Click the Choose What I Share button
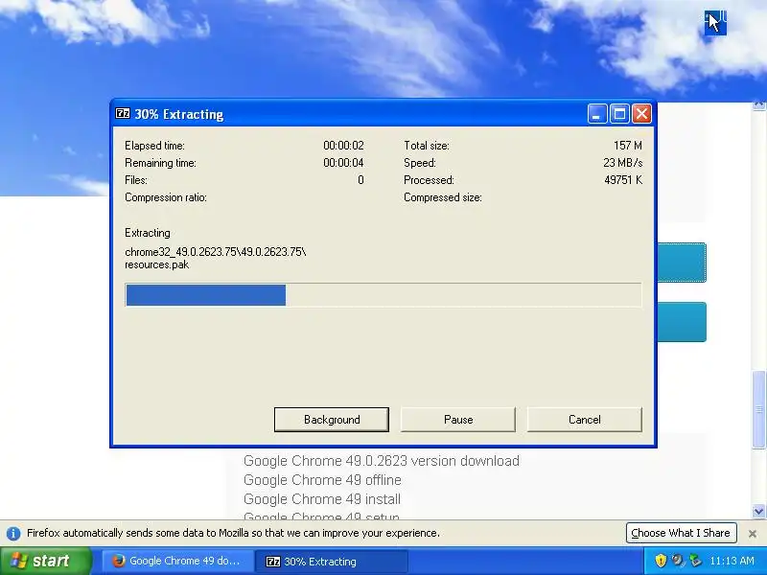Screen dimensions: 767x575 click(x=681, y=533)
